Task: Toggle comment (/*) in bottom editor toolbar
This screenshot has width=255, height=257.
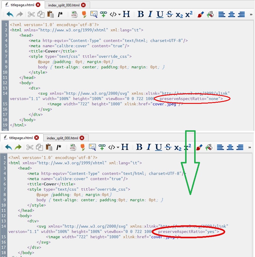Action: point(59,147)
